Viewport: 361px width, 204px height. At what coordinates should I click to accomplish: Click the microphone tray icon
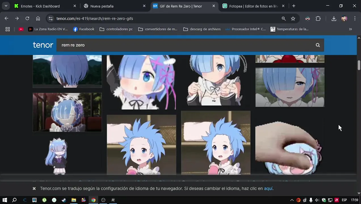tap(311, 200)
